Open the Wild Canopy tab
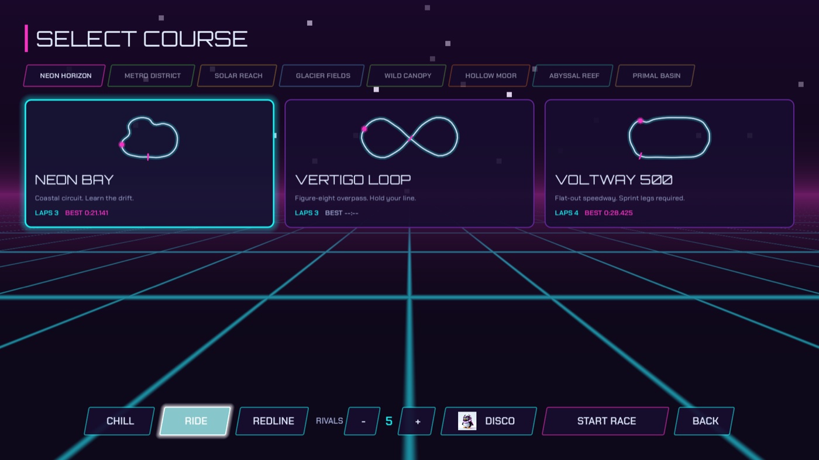819x460 pixels. pyautogui.click(x=407, y=75)
